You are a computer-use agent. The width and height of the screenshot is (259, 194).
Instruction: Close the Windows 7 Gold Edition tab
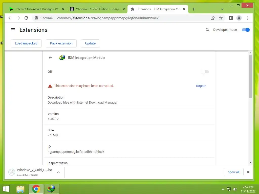click(x=123, y=9)
